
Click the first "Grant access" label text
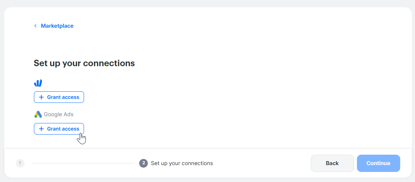[63, 97]
